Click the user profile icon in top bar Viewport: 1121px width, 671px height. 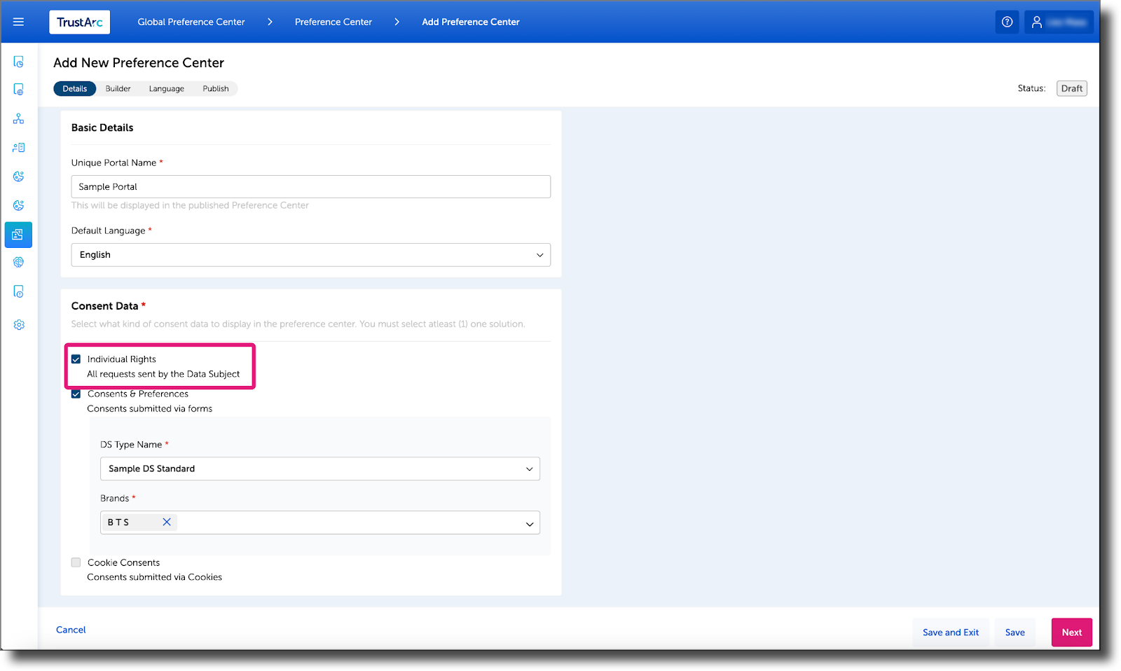(x=1036, y=22)
